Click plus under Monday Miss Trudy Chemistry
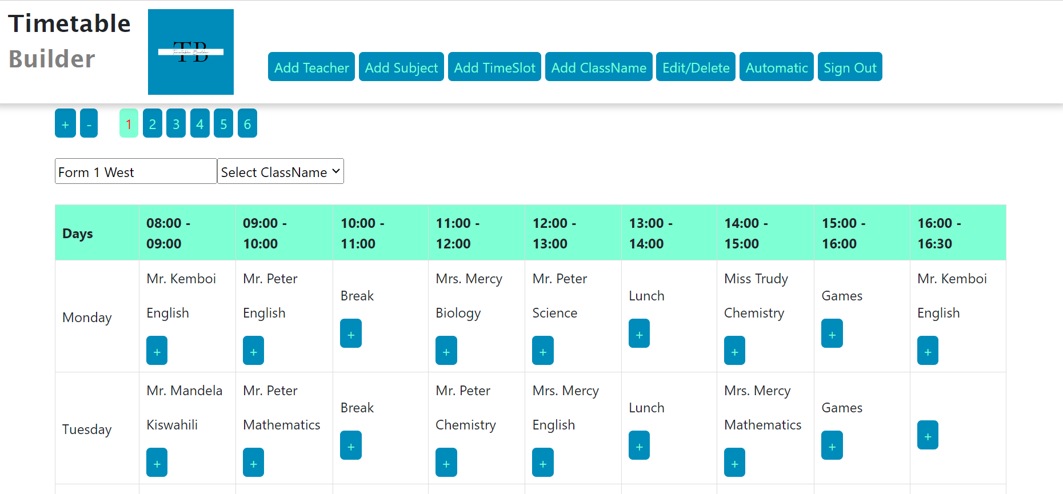This screenshot has height=494, width=1063. 734,351
